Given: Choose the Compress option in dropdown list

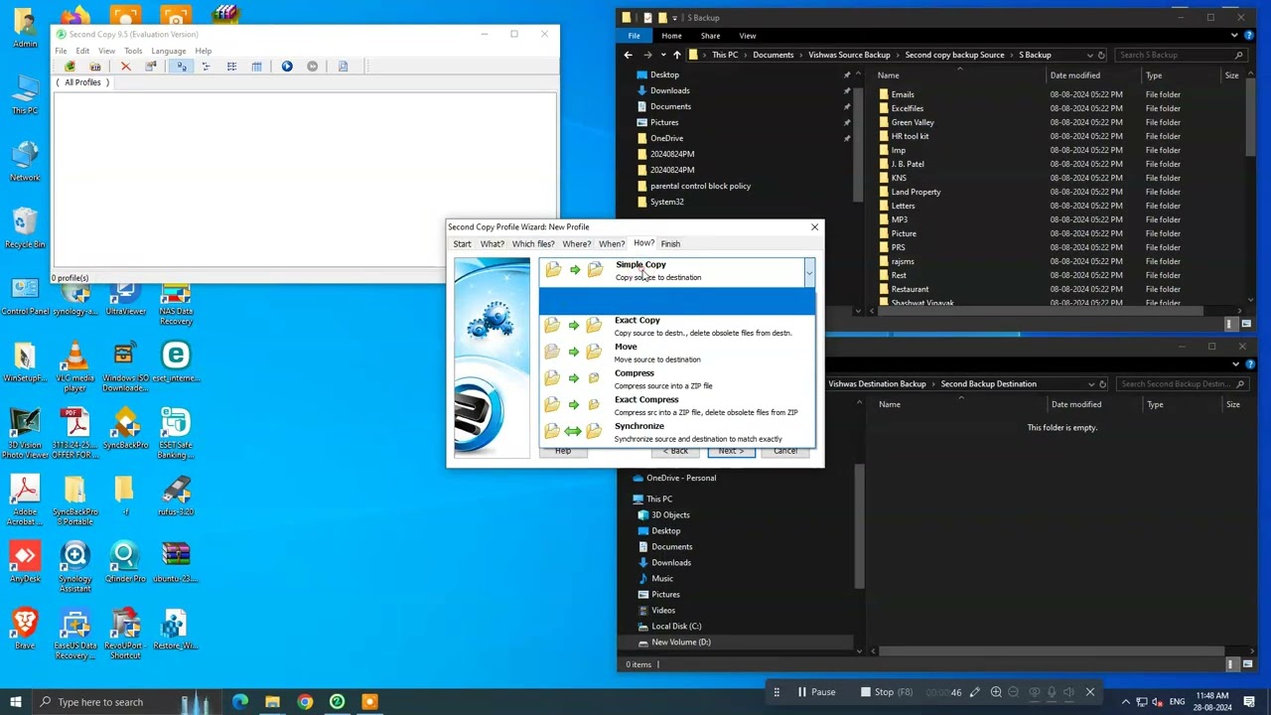Looking at the screenshot, I should [677, 379].
